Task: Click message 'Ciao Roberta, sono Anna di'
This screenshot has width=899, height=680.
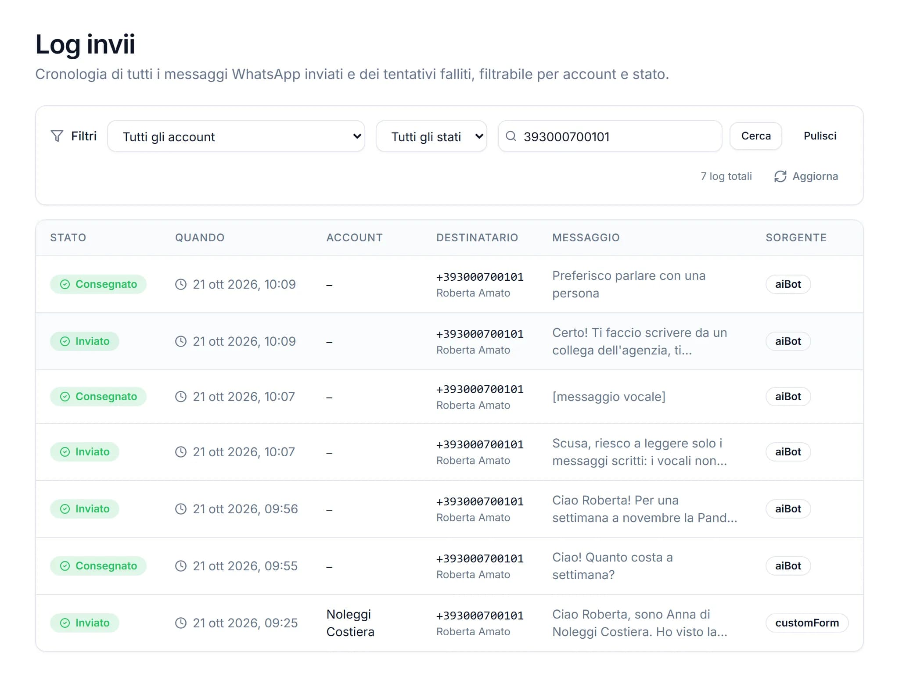Action: point(640,623)
